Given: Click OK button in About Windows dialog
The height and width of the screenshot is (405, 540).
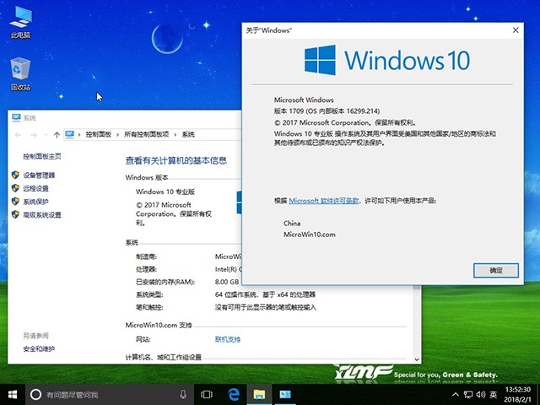Looking at the screenshot, I should click(x=496, y=270).
